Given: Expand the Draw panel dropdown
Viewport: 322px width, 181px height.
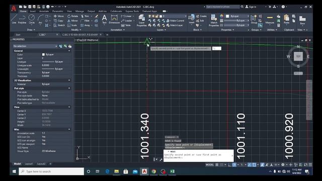Looking at the screenshot, I should 31,30.
